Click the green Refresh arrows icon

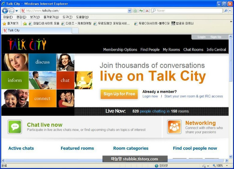141,10
